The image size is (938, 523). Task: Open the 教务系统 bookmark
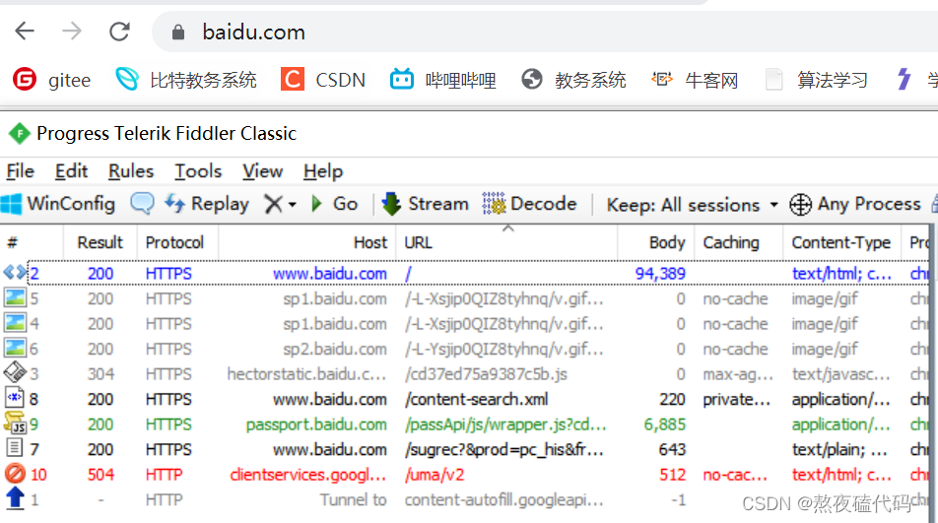click(573, 80)
